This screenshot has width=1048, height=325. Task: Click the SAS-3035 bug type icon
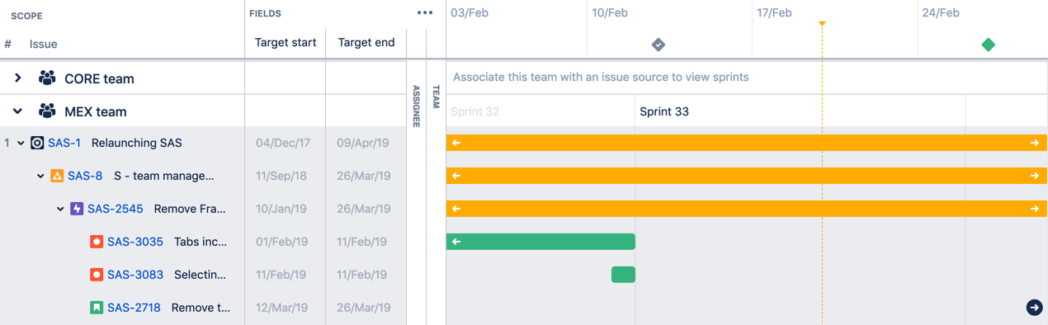pyautogui.click(x=97, y=242)
